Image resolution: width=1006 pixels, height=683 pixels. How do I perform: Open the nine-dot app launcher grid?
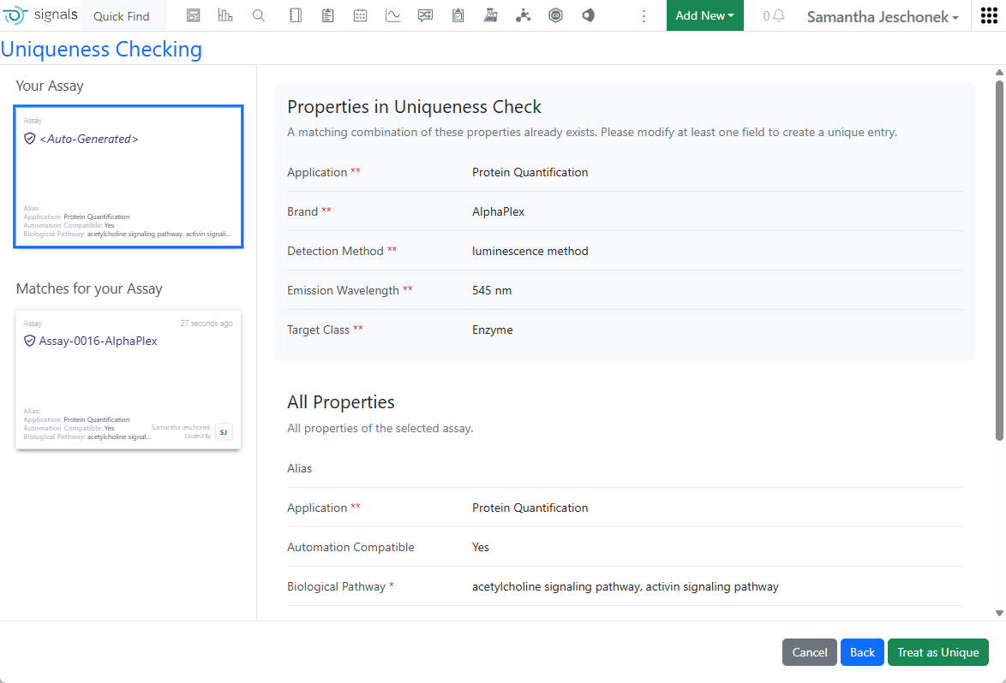[990, 15]
